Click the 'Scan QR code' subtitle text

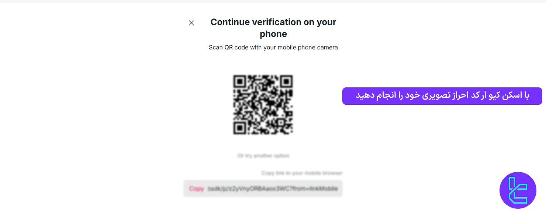pos(273,47)
